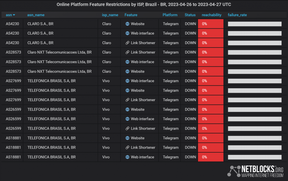The image size is (288, 181).
Task: Click the failure_rate bar in AS4230 Website row
Action: (255, 24)
